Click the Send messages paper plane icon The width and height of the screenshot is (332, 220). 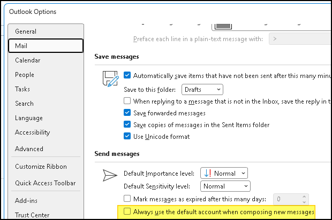[x=110, y=175]
